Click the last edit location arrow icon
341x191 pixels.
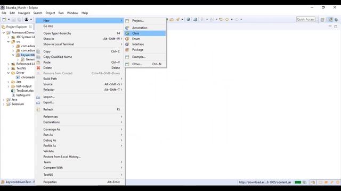(x=222, y=20)
